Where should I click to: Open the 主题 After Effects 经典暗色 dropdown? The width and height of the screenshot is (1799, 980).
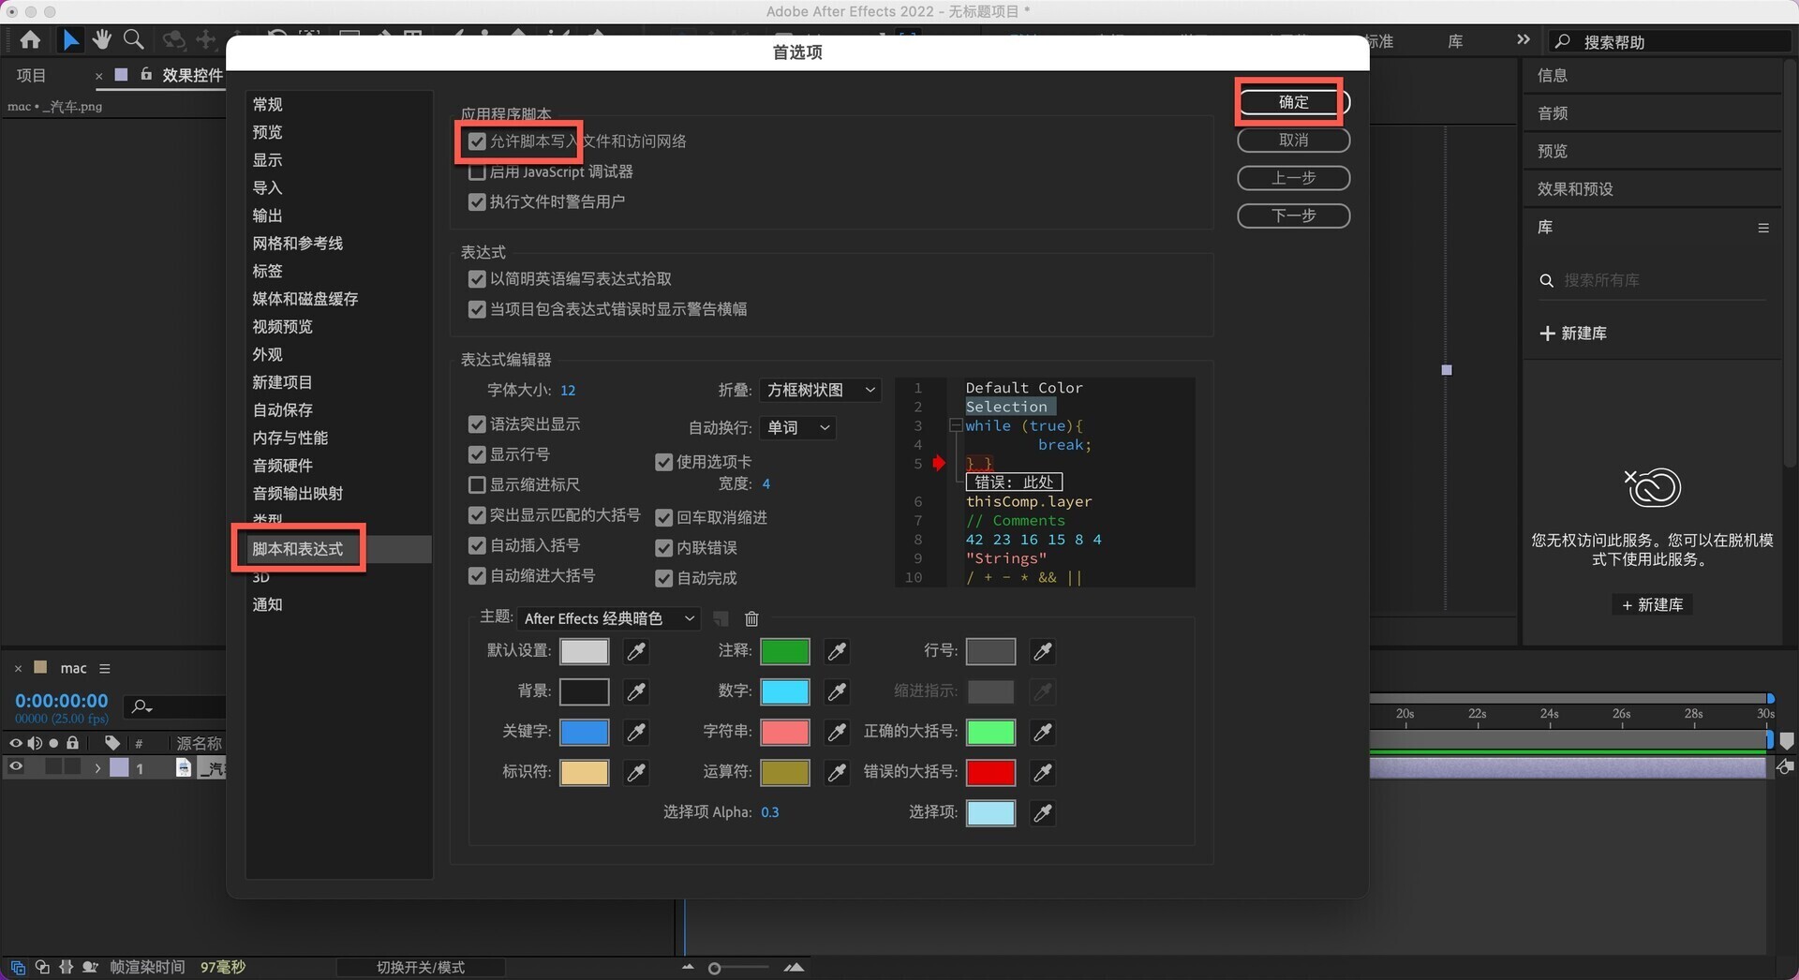609,618
